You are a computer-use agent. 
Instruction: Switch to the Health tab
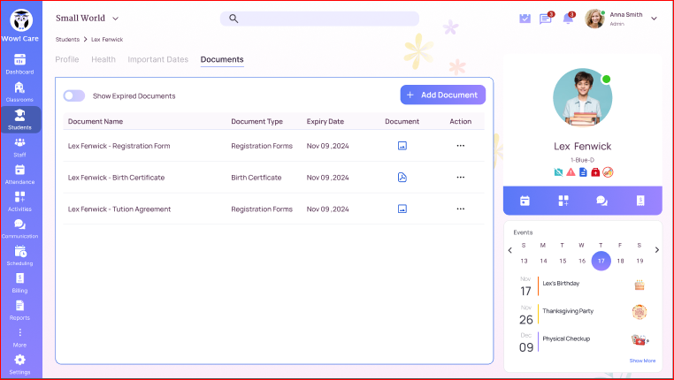pos(103,59)
